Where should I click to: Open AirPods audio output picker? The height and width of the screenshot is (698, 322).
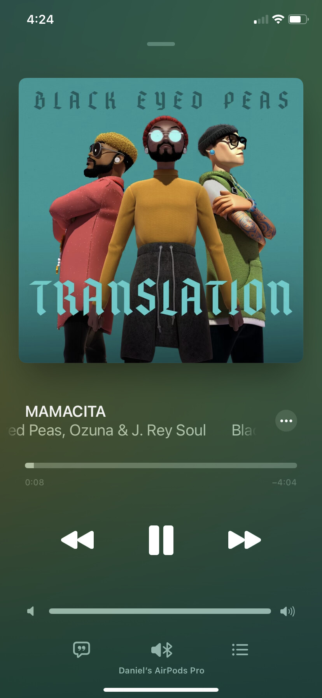pyautogui.click(x=161, y=650)
